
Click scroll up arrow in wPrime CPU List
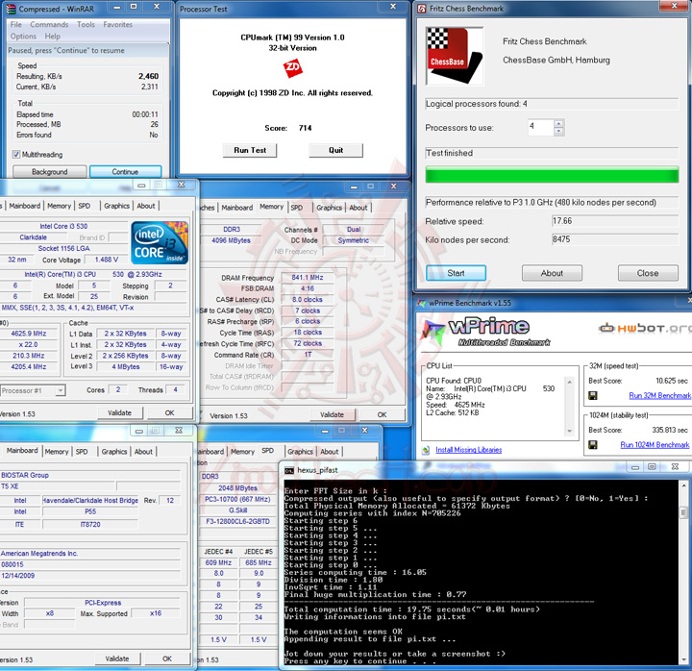tap(569, 382)
